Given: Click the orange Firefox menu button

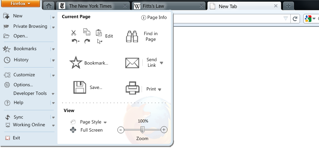Looking at the screenshot, I should 21,3.
